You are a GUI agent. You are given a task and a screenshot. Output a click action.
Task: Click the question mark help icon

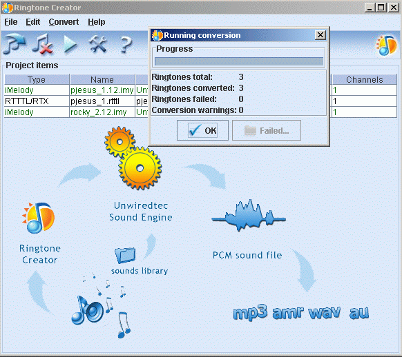coord(126,45)
